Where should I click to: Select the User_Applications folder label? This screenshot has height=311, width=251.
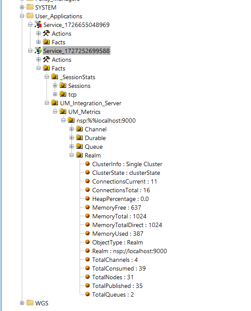[59, 16]
